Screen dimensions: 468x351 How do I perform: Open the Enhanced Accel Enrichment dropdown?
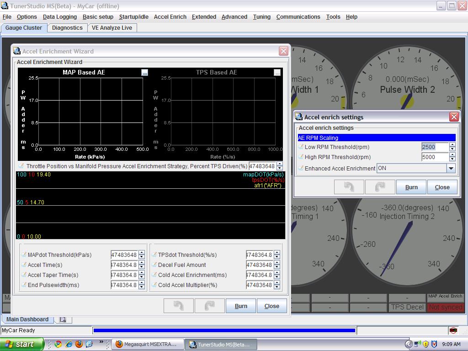451,168
